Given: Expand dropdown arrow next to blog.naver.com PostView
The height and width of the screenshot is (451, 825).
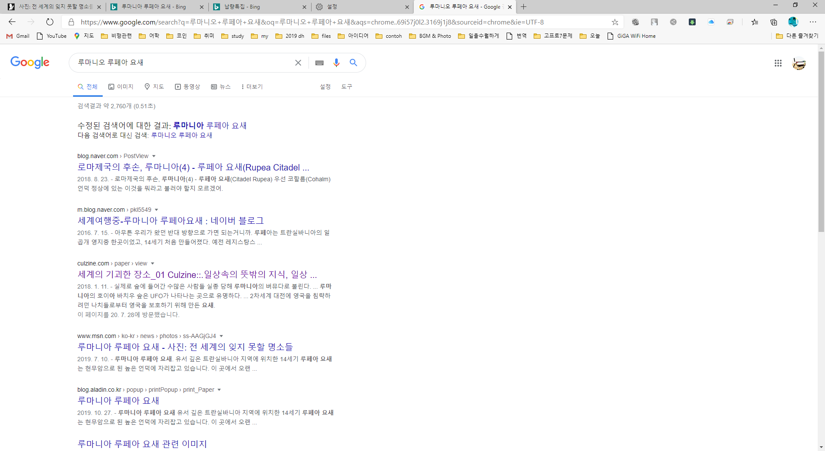Looking at the screenshot, I should click(x=154, y=156).
